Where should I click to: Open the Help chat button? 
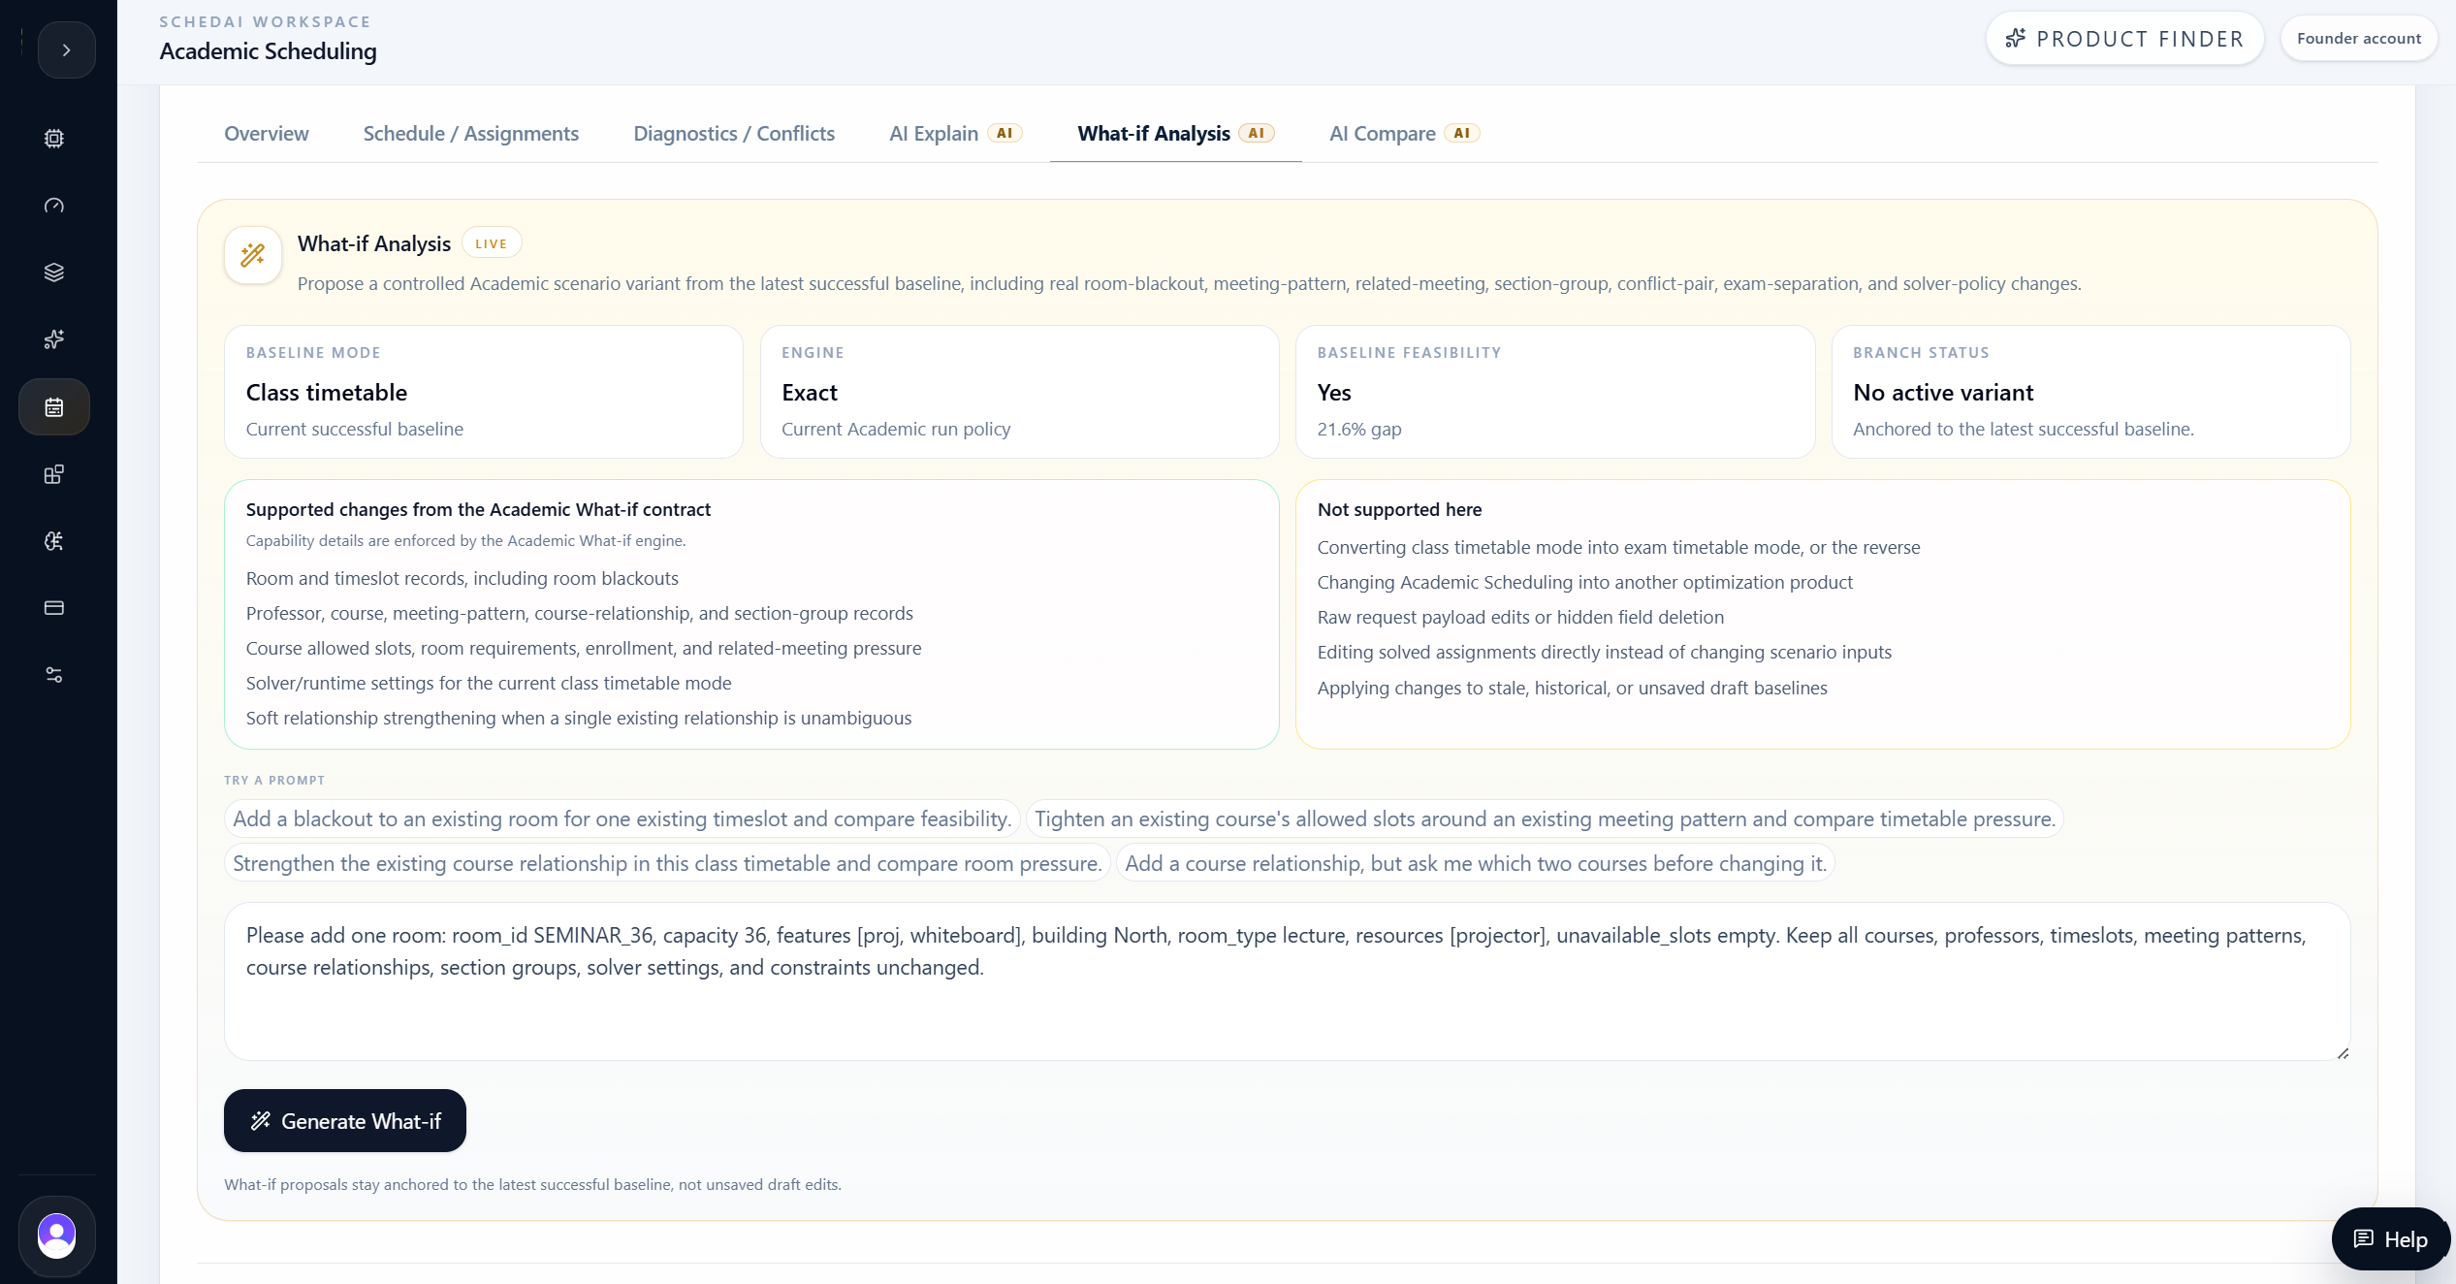coord(2390,1239)
